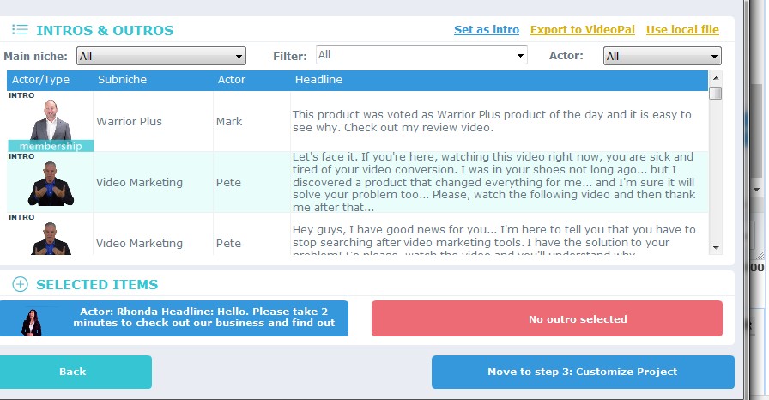Click Move to step 3: Customize Project
Image resolution: width=769 pixels, height=400 pixels.
pyautogui.click(x=582, y=372)
